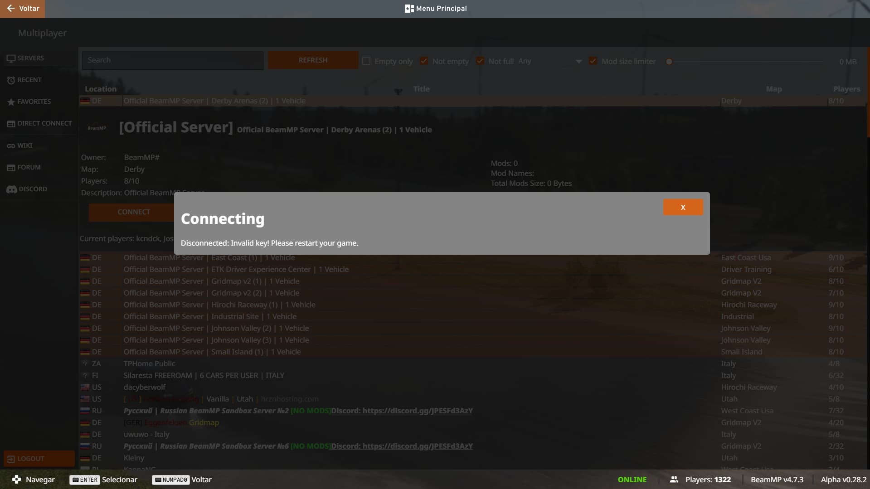
Task: Open Discord via its logo icon
Action: pyautogui.click(x=11, y=189)
